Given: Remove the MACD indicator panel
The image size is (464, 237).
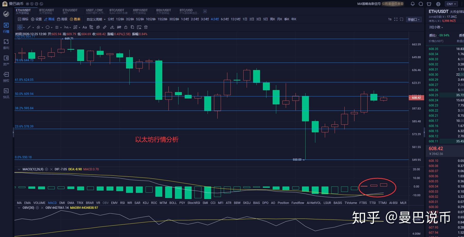Looking at the screenshot, I should [51, 169].
